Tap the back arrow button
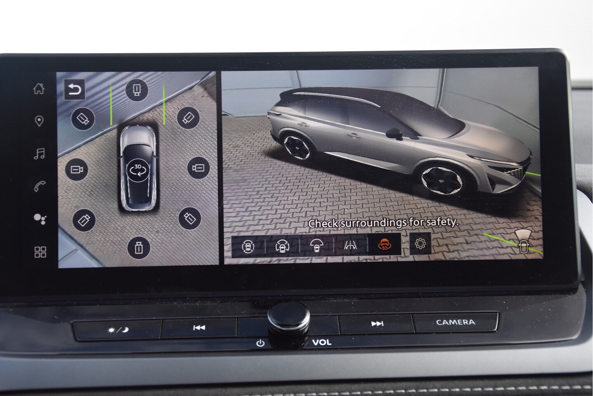The height and width of the screenshot is (396, 593). click(x=75, y=90)
